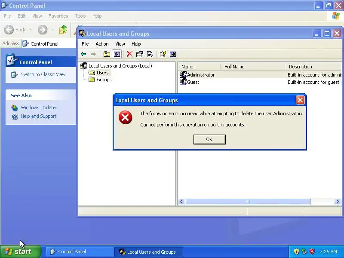Click the Description column header

[313, 67]
